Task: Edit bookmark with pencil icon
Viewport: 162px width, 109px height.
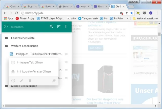Action: pos(22,80)
